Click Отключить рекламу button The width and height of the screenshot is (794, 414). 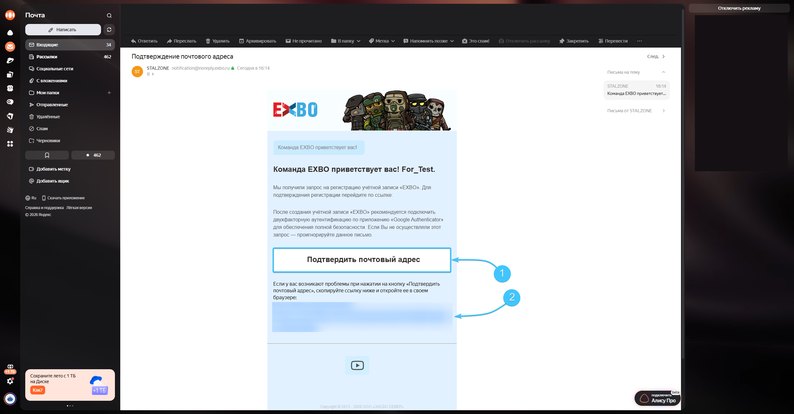(x=739, y=8)
